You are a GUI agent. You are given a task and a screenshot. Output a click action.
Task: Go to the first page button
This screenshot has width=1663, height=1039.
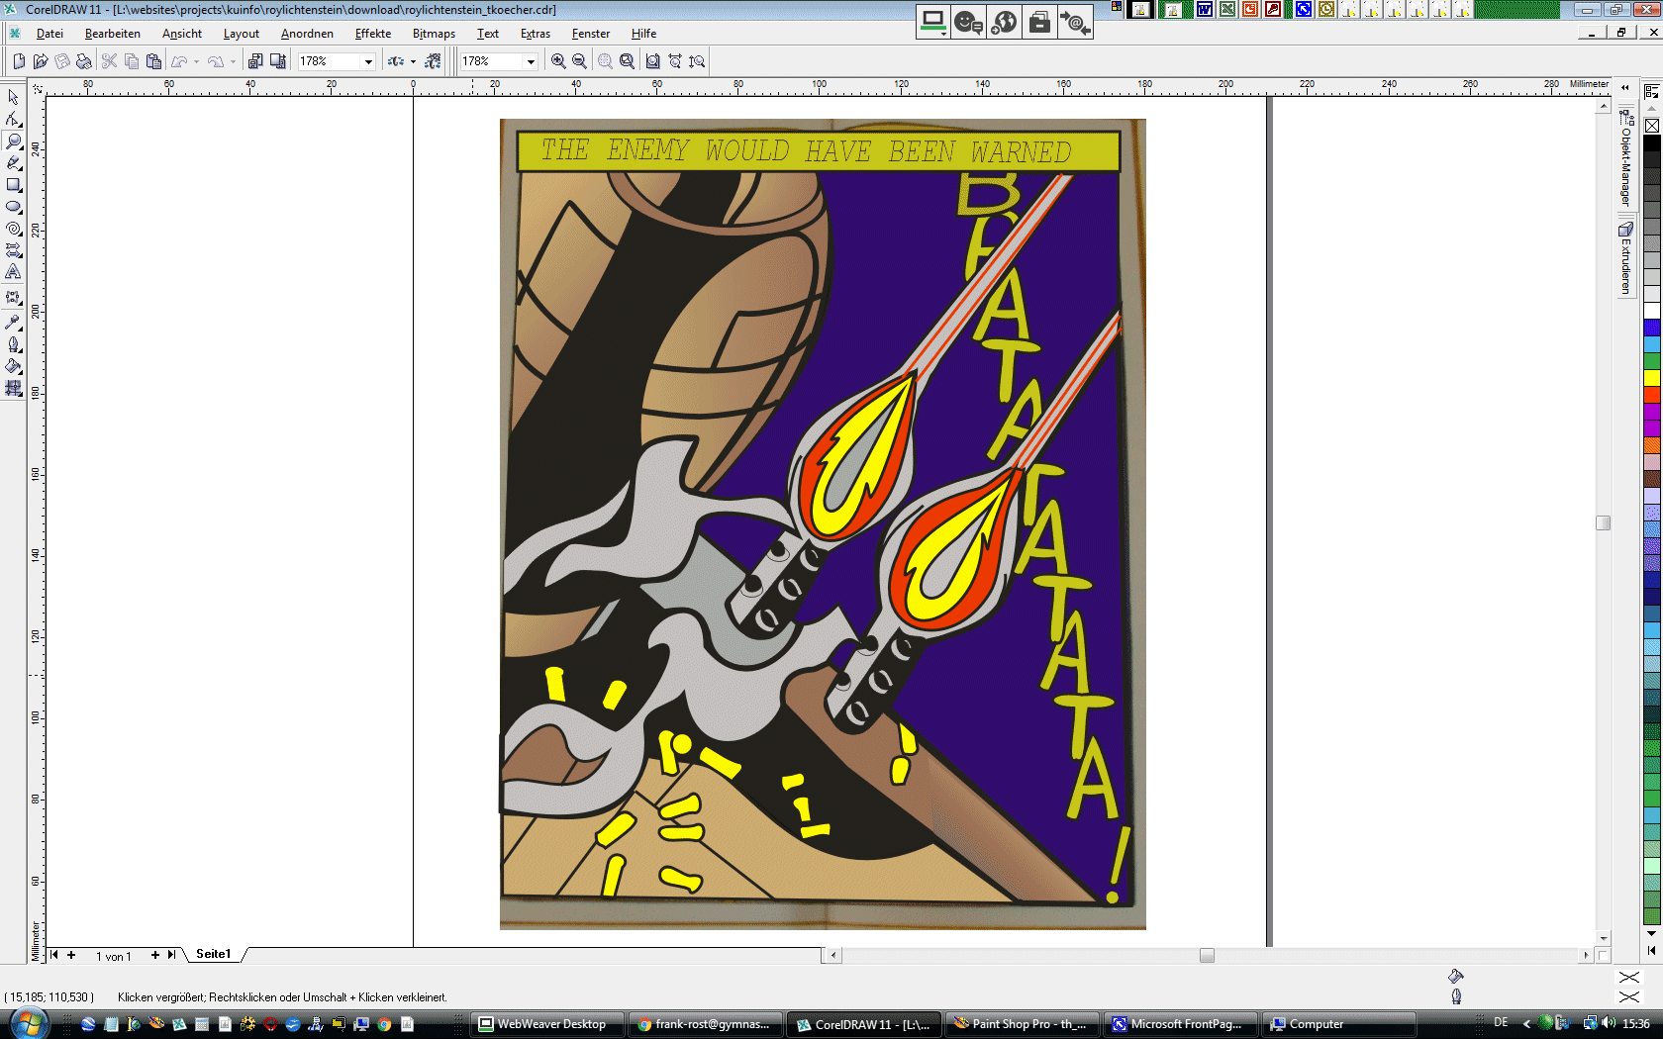coord(54,955)
